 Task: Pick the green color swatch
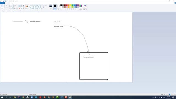[x=72, y=5]
